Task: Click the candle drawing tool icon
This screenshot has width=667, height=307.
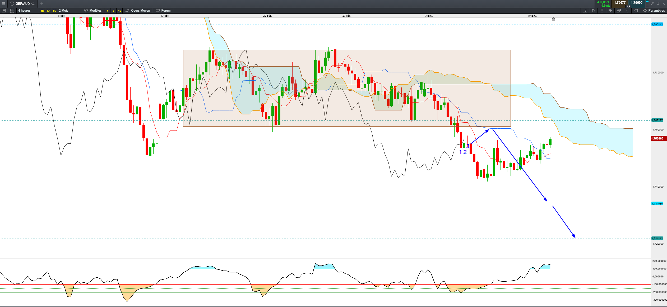Action: tap(627, 11)
